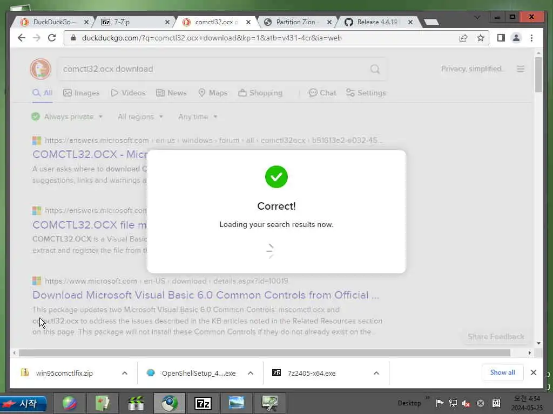This screenshot has width=553, height=414.
Task: Open Download Microsoft Visual Basic 6.0 Common Controls result
Action: pyautogui.click(x=206, y=295)
